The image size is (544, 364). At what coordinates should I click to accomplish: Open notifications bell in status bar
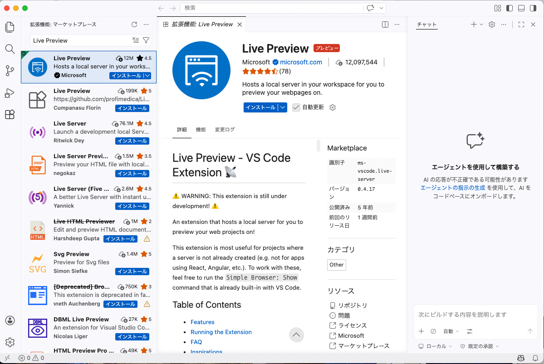[x=535, y=358]
